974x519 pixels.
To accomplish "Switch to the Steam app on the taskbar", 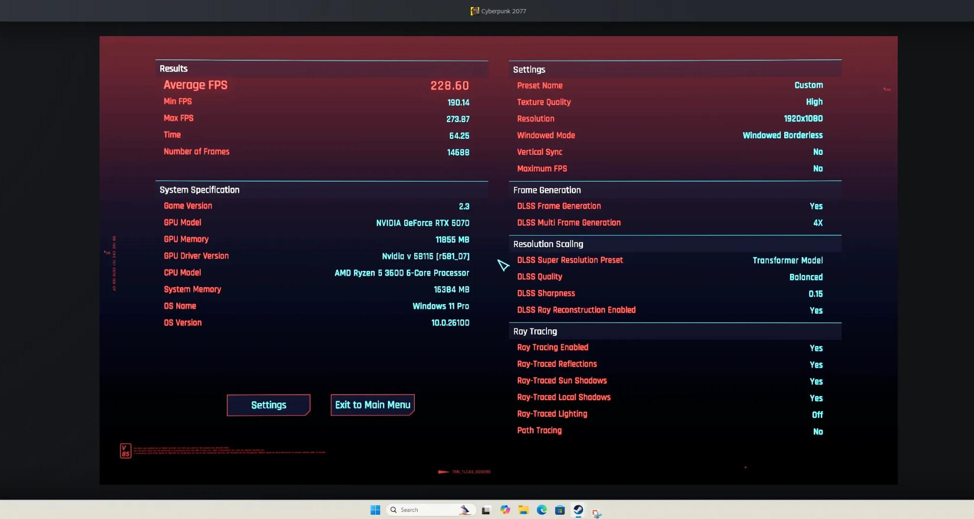I will coord(578,510).
